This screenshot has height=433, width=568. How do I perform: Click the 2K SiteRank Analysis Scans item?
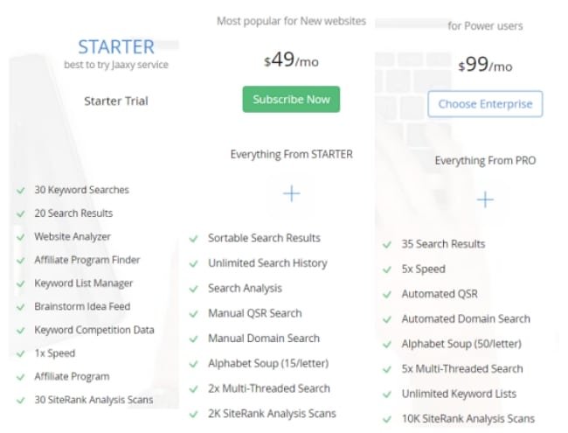[272, 414]
